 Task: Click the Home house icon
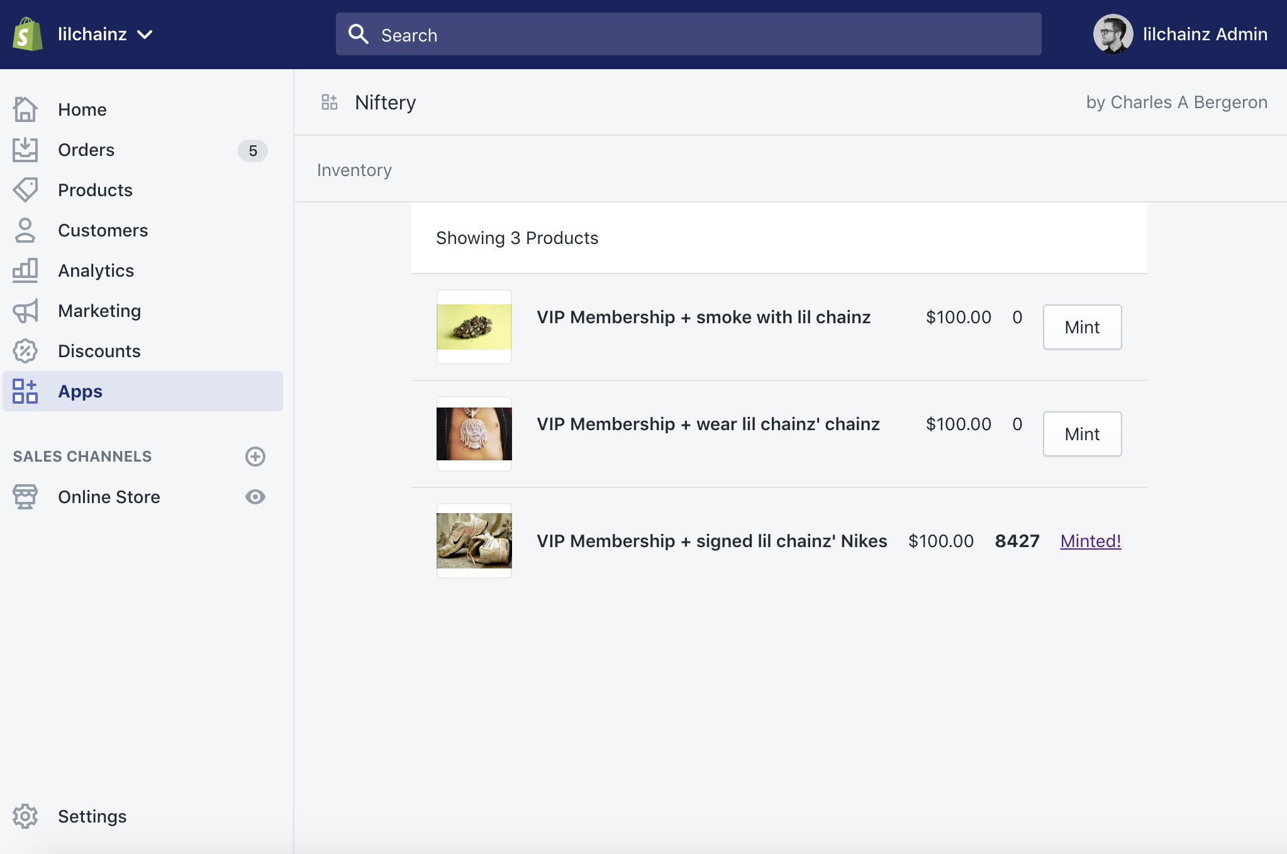(x=25, y=109)
